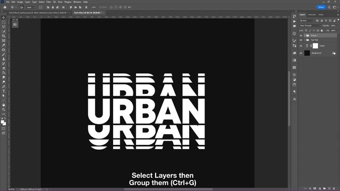Select the Eyedropper tool
This screenshot has height=191, width=340.
pos(4,45)
